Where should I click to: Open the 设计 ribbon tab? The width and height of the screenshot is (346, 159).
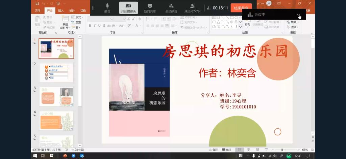coord(72,10)
